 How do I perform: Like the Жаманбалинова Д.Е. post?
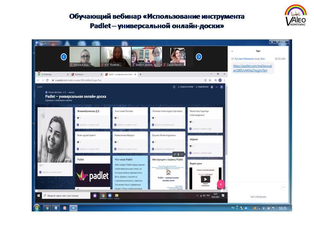pos(78,118)
